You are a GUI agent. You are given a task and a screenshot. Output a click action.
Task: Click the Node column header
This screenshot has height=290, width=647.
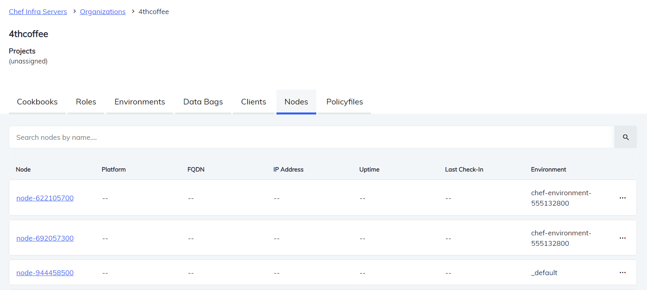pos(23,170)
